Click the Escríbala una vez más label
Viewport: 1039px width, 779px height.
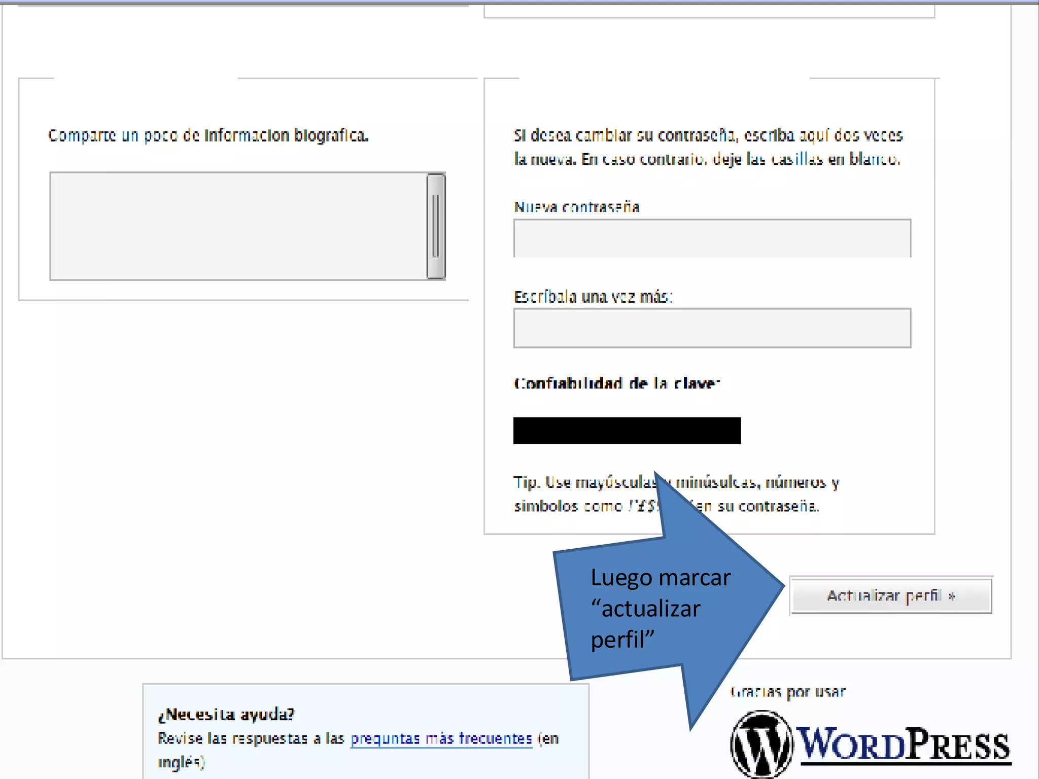click(593, 297)
